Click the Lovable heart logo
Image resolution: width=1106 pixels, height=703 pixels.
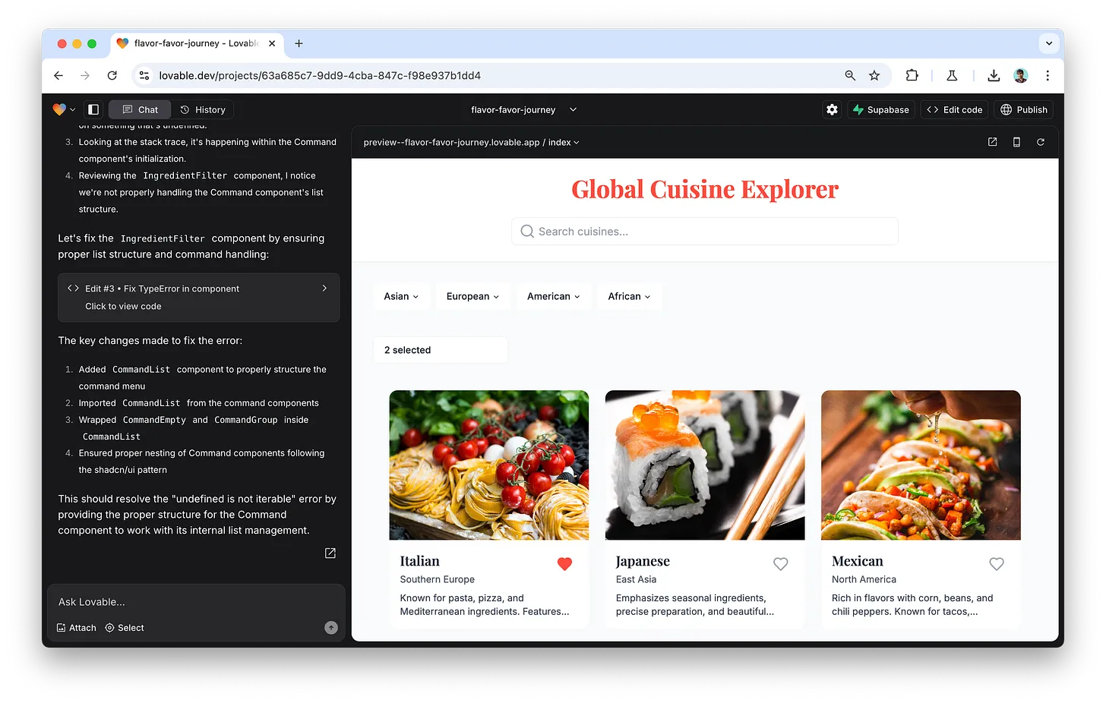pos(59,109)
